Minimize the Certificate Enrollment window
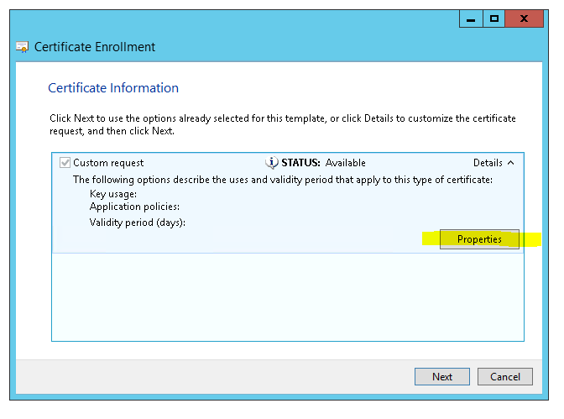564x419 pixels. (x=472, y=18)
